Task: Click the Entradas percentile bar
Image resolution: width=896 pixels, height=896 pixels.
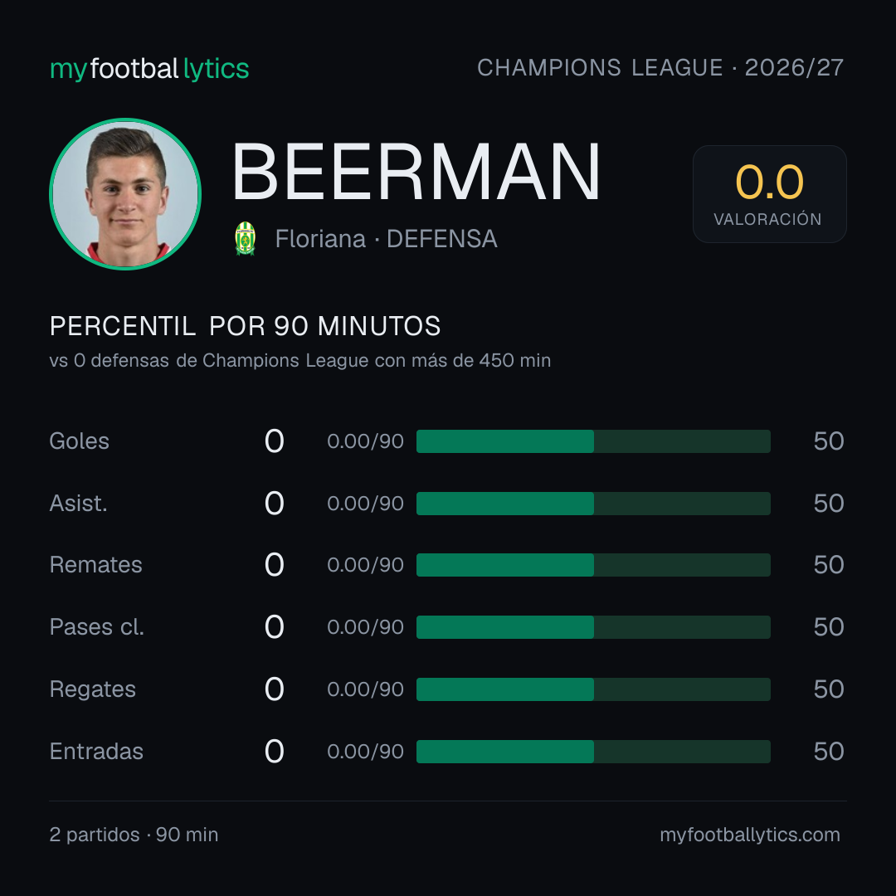Action: pyautogui.click(x=593, y=752)
